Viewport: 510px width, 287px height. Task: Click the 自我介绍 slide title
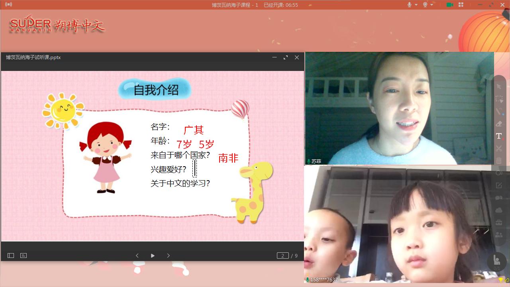(156, 90)
